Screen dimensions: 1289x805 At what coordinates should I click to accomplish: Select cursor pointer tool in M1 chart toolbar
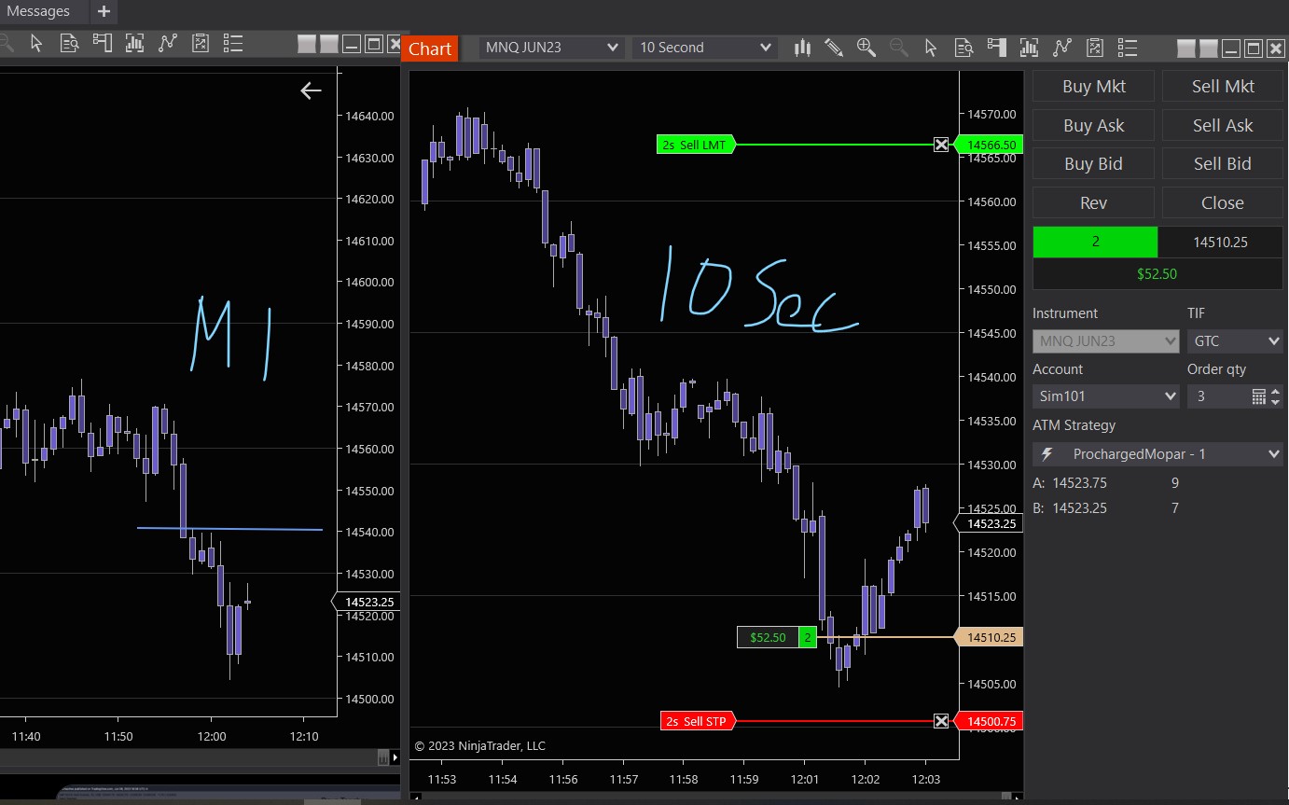36,43
